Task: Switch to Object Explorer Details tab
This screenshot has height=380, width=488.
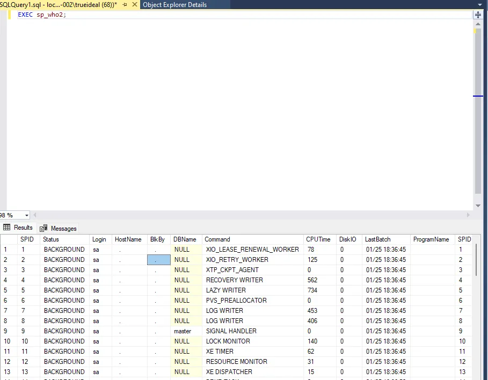Action: coord(174,4)
